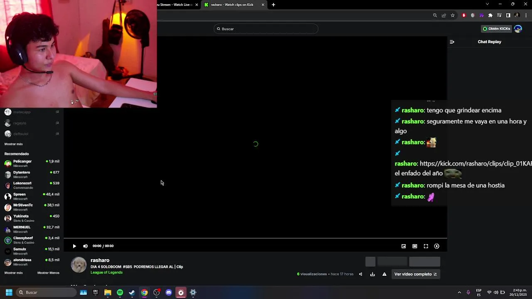532x299 pixels.
Task: Click the clip progress bar
Action: [255, 238]
